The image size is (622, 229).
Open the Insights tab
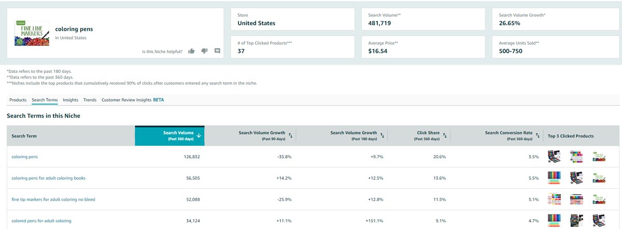click(x=70, y=100)
